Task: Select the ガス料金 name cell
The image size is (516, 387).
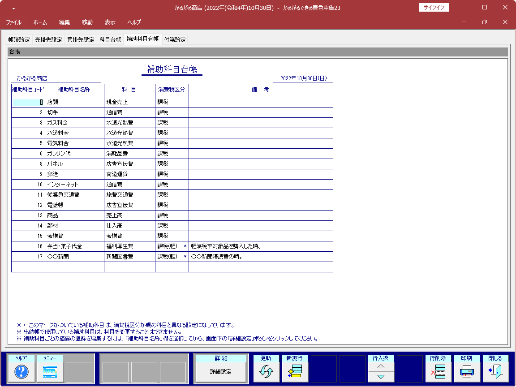Action: pyautogui.click(x=74, y=122)
